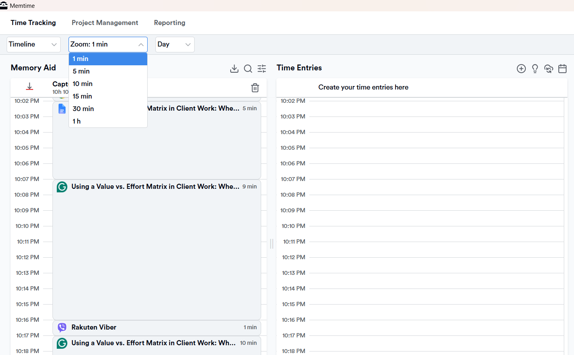Click the '10 min' duration label

248,343
